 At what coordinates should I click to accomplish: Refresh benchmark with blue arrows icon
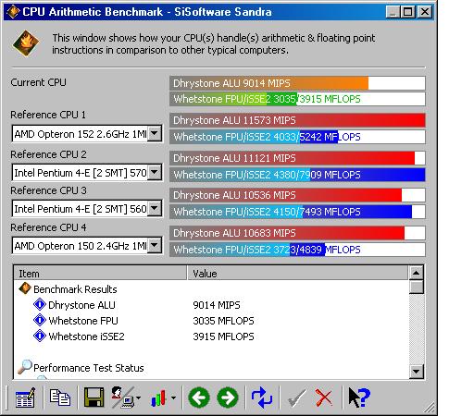(x=262, y=398)
